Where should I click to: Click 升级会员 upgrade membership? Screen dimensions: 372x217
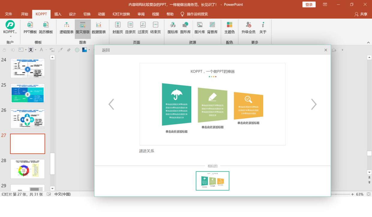[248, 28]
